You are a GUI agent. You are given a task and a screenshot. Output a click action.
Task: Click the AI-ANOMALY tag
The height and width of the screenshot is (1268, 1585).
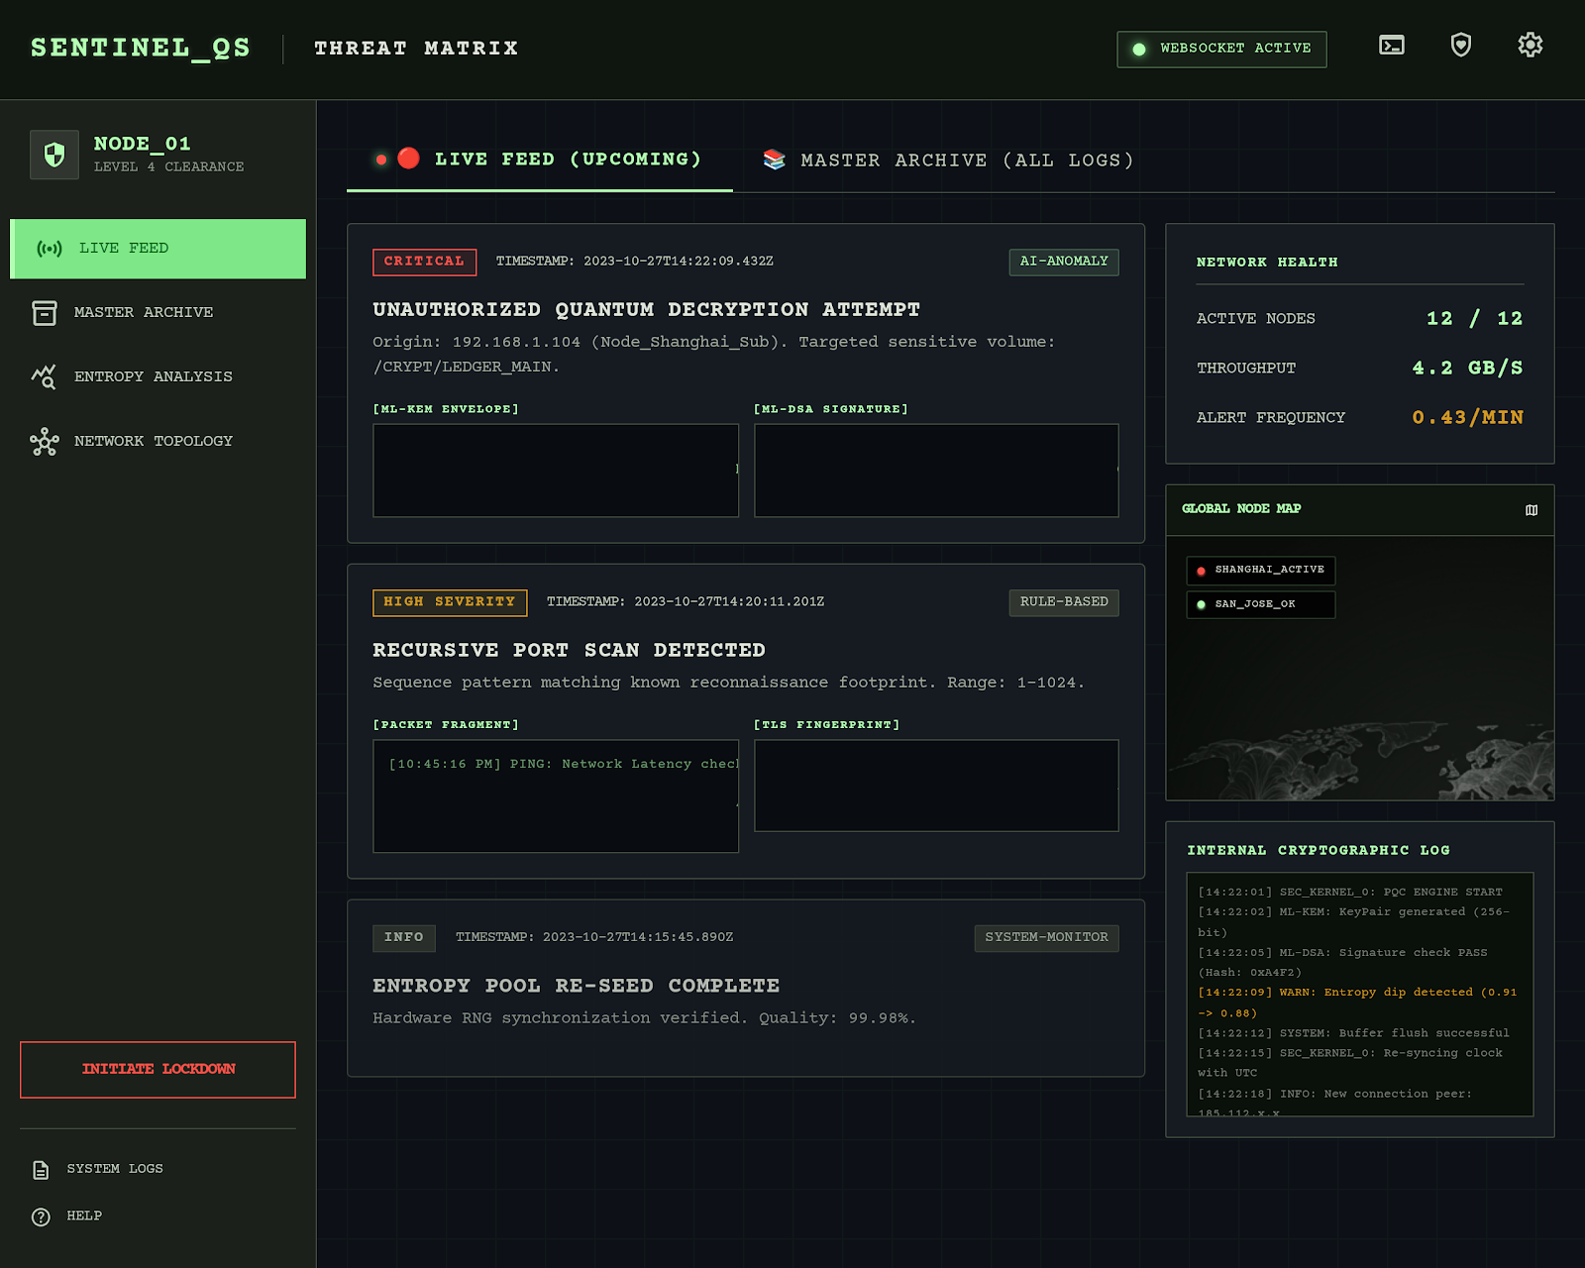(x=1064, y=262)
